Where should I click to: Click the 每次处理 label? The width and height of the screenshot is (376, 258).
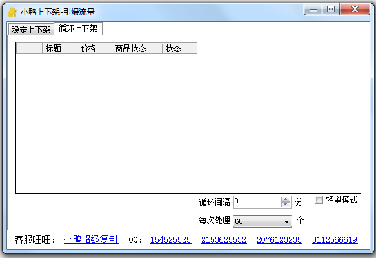[214, 220]
